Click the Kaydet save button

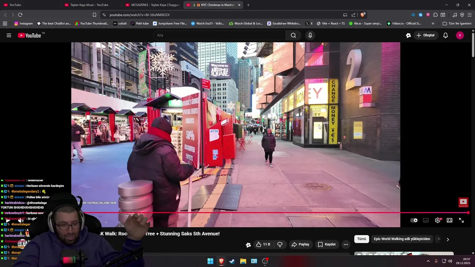click(x=327, y=244)
